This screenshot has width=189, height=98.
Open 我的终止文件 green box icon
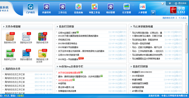[10, 53]
